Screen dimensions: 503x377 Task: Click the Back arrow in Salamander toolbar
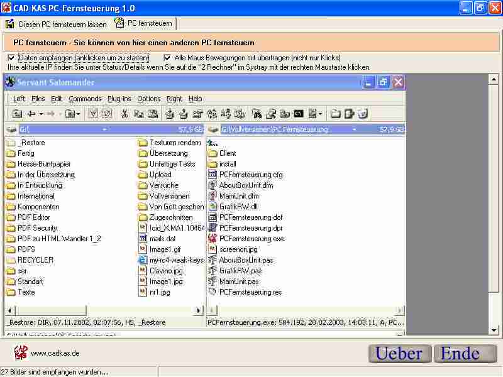click(x=31, y=114)
